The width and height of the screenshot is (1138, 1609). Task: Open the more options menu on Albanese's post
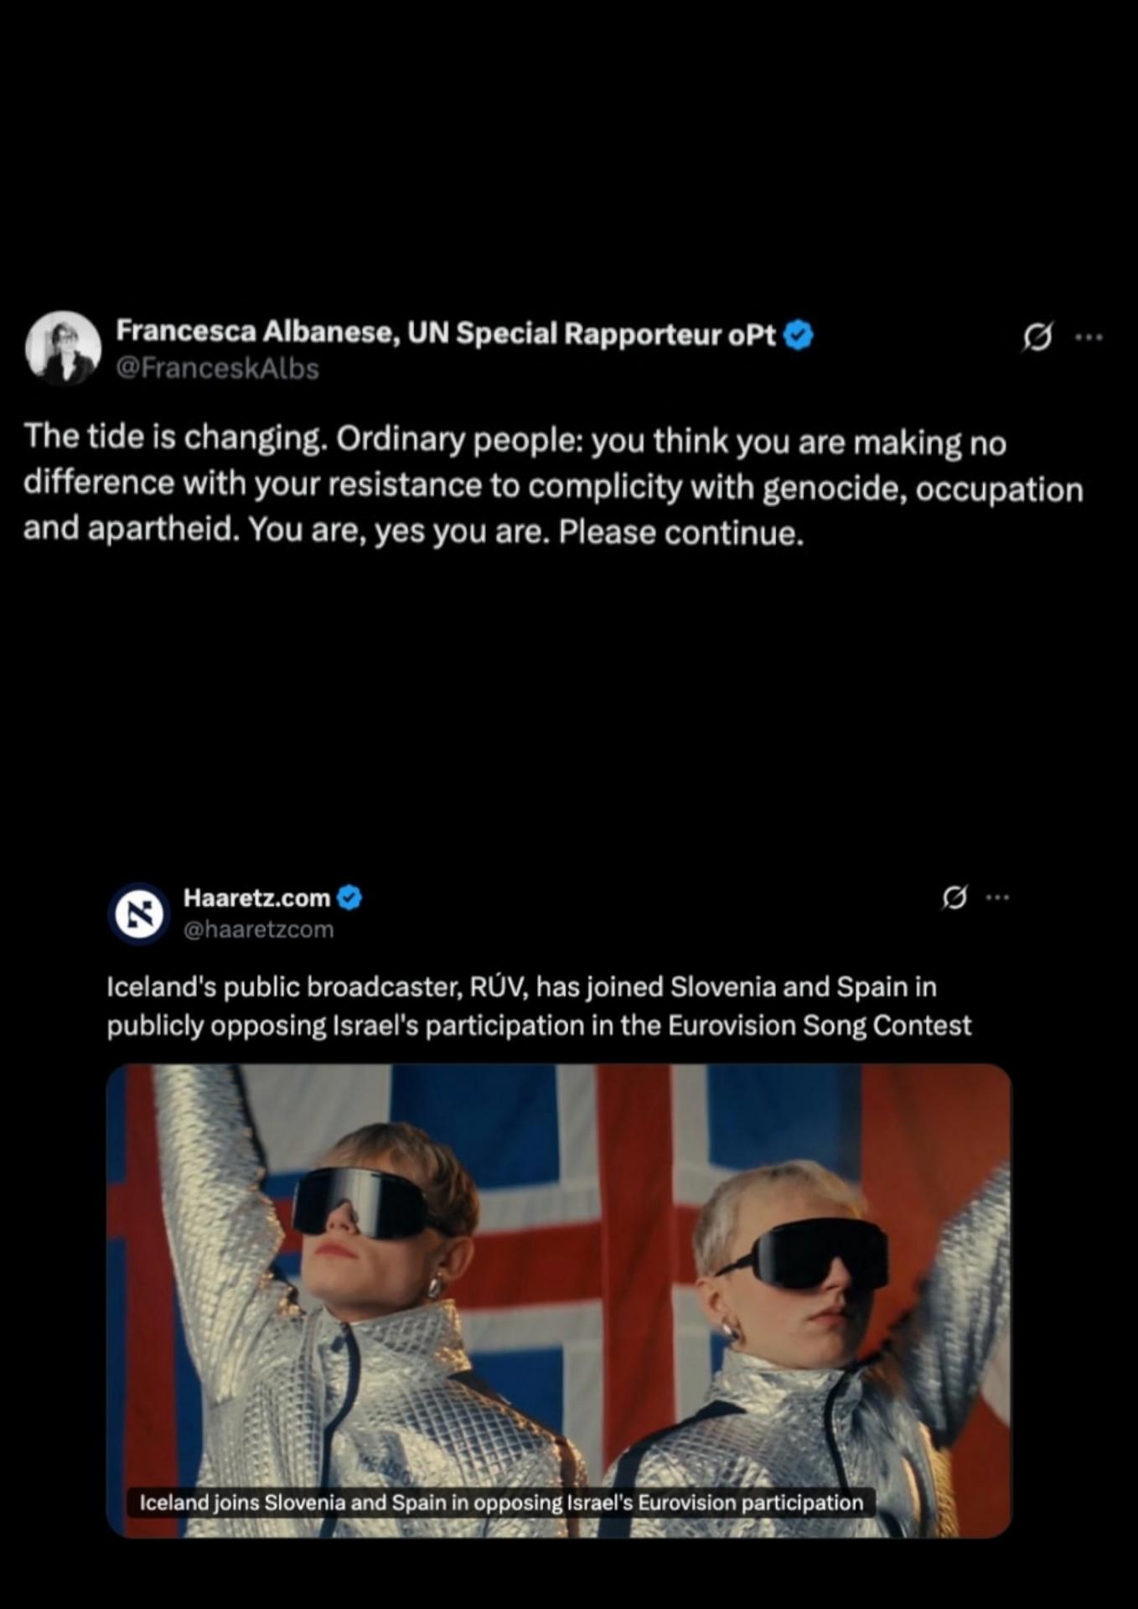[x=1089, y=338]
